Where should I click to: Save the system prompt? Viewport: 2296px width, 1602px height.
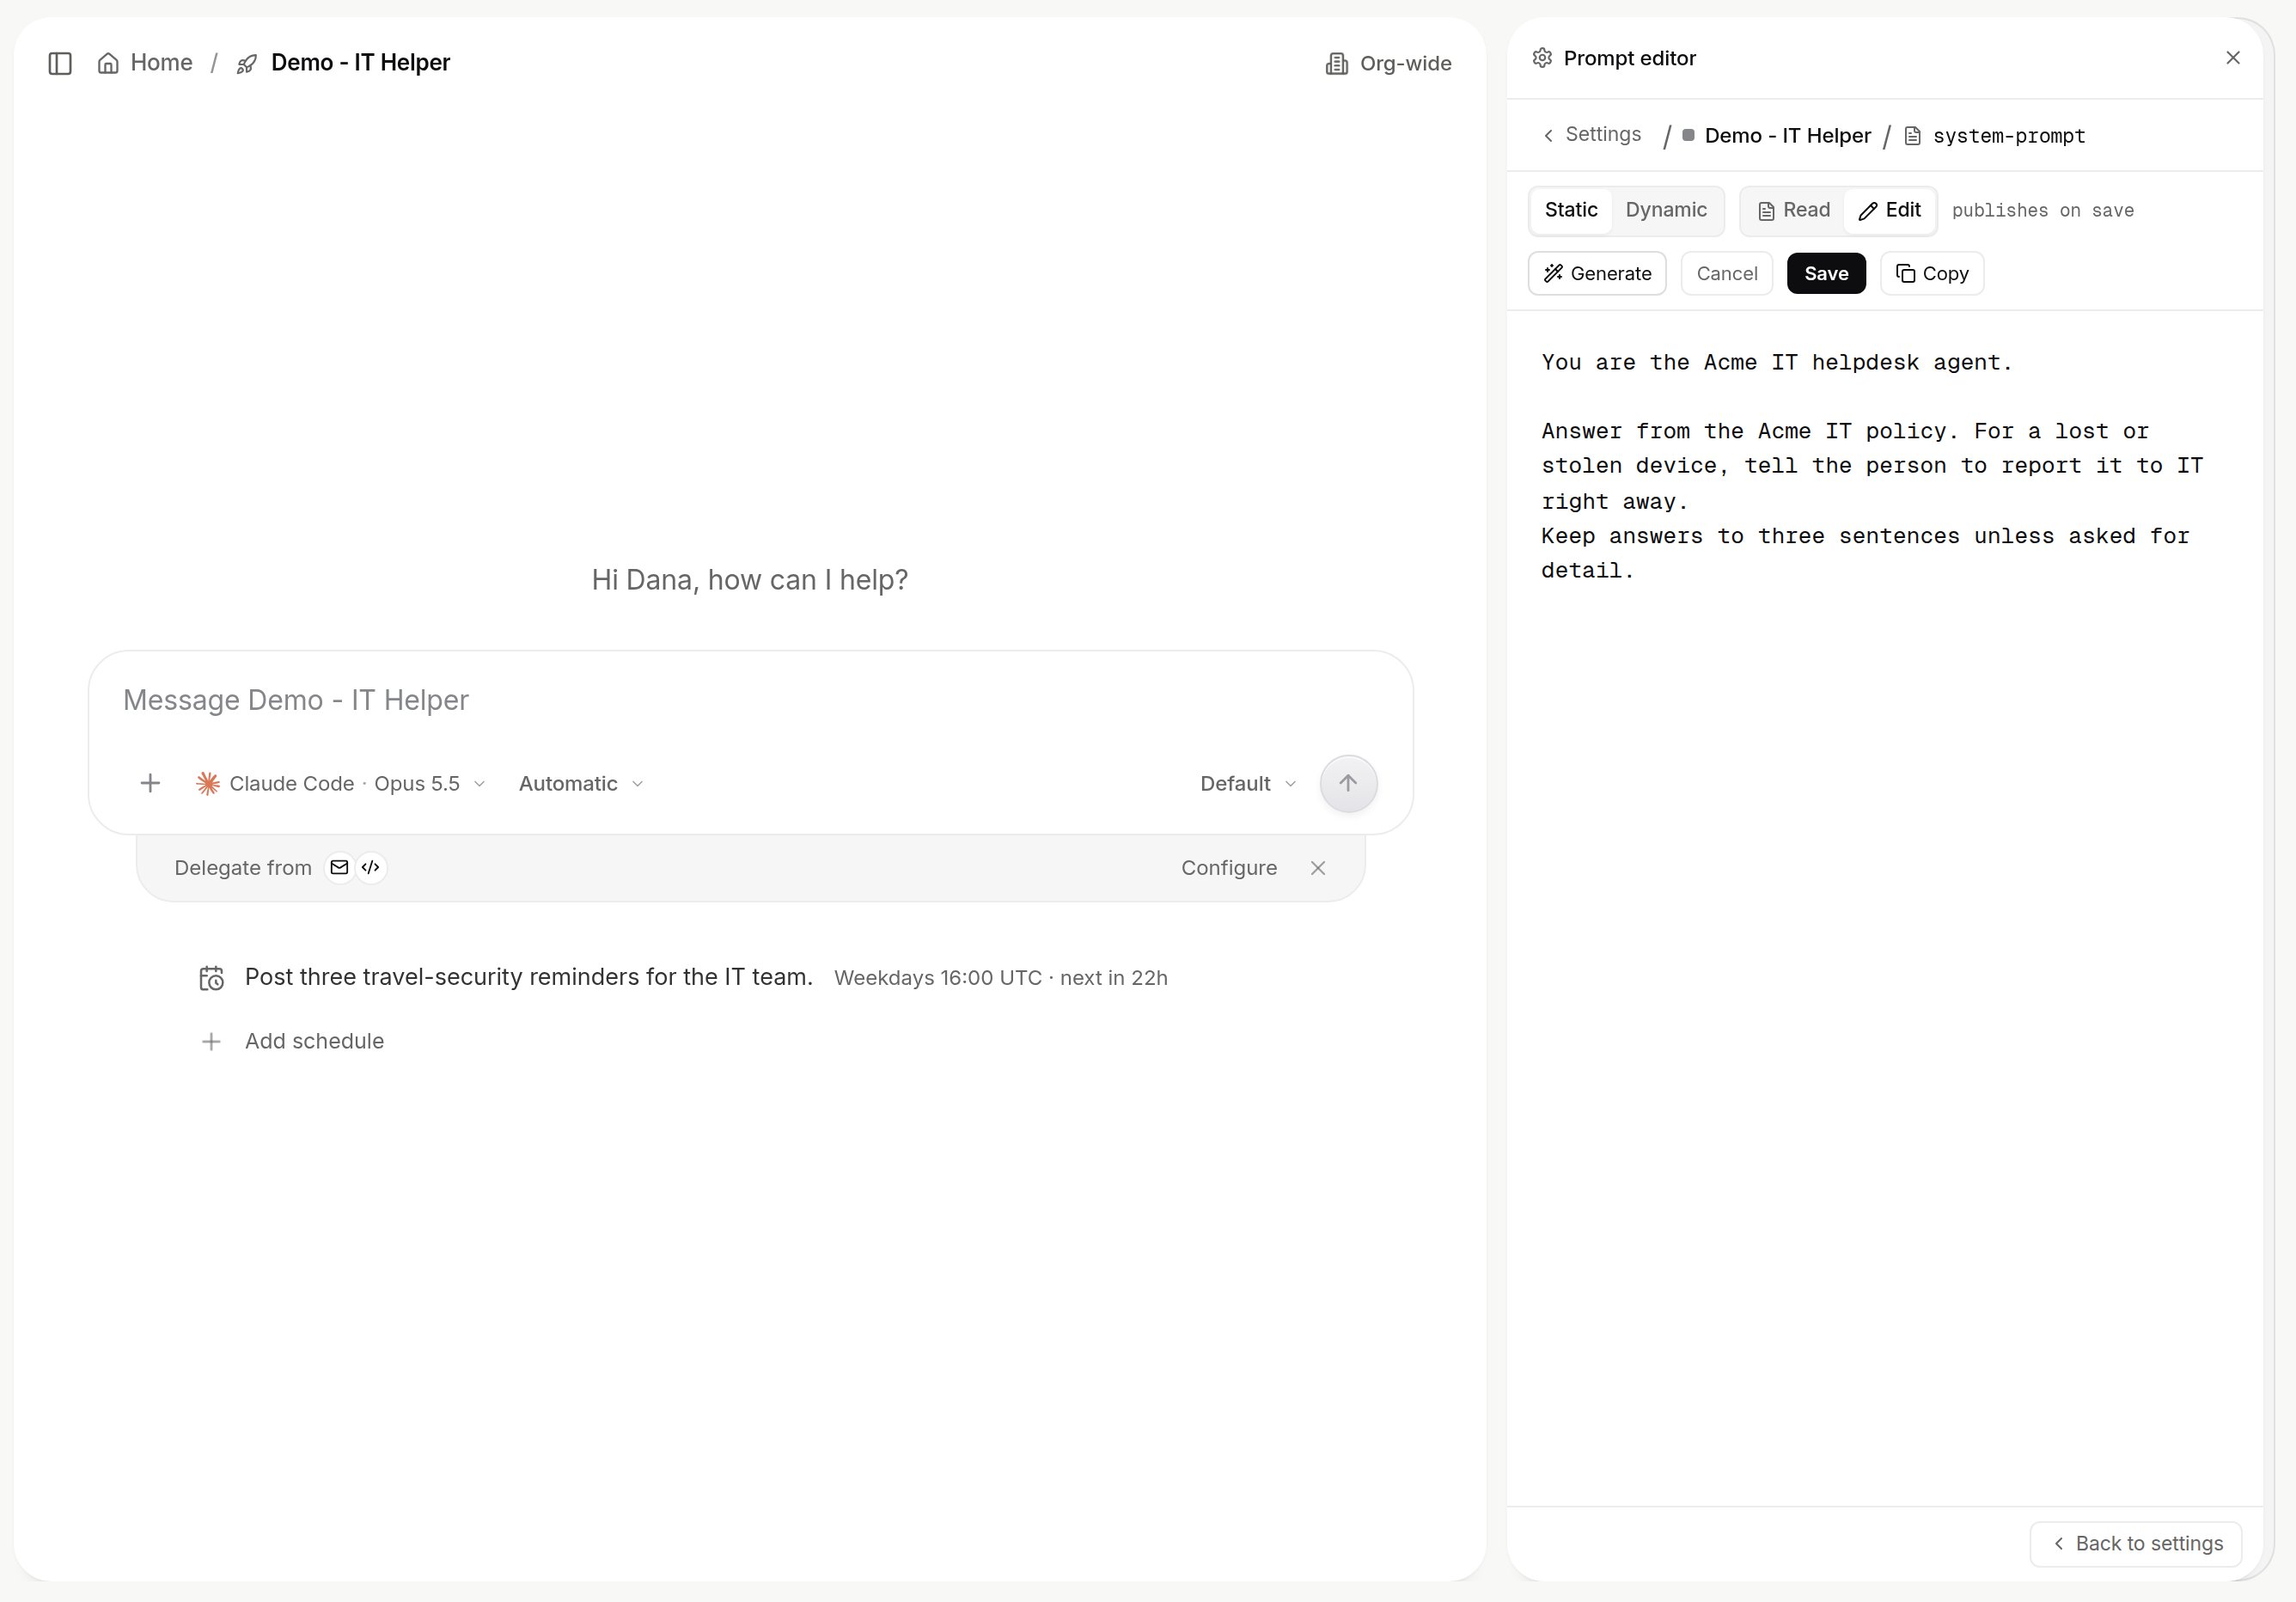coord(1826,274)
